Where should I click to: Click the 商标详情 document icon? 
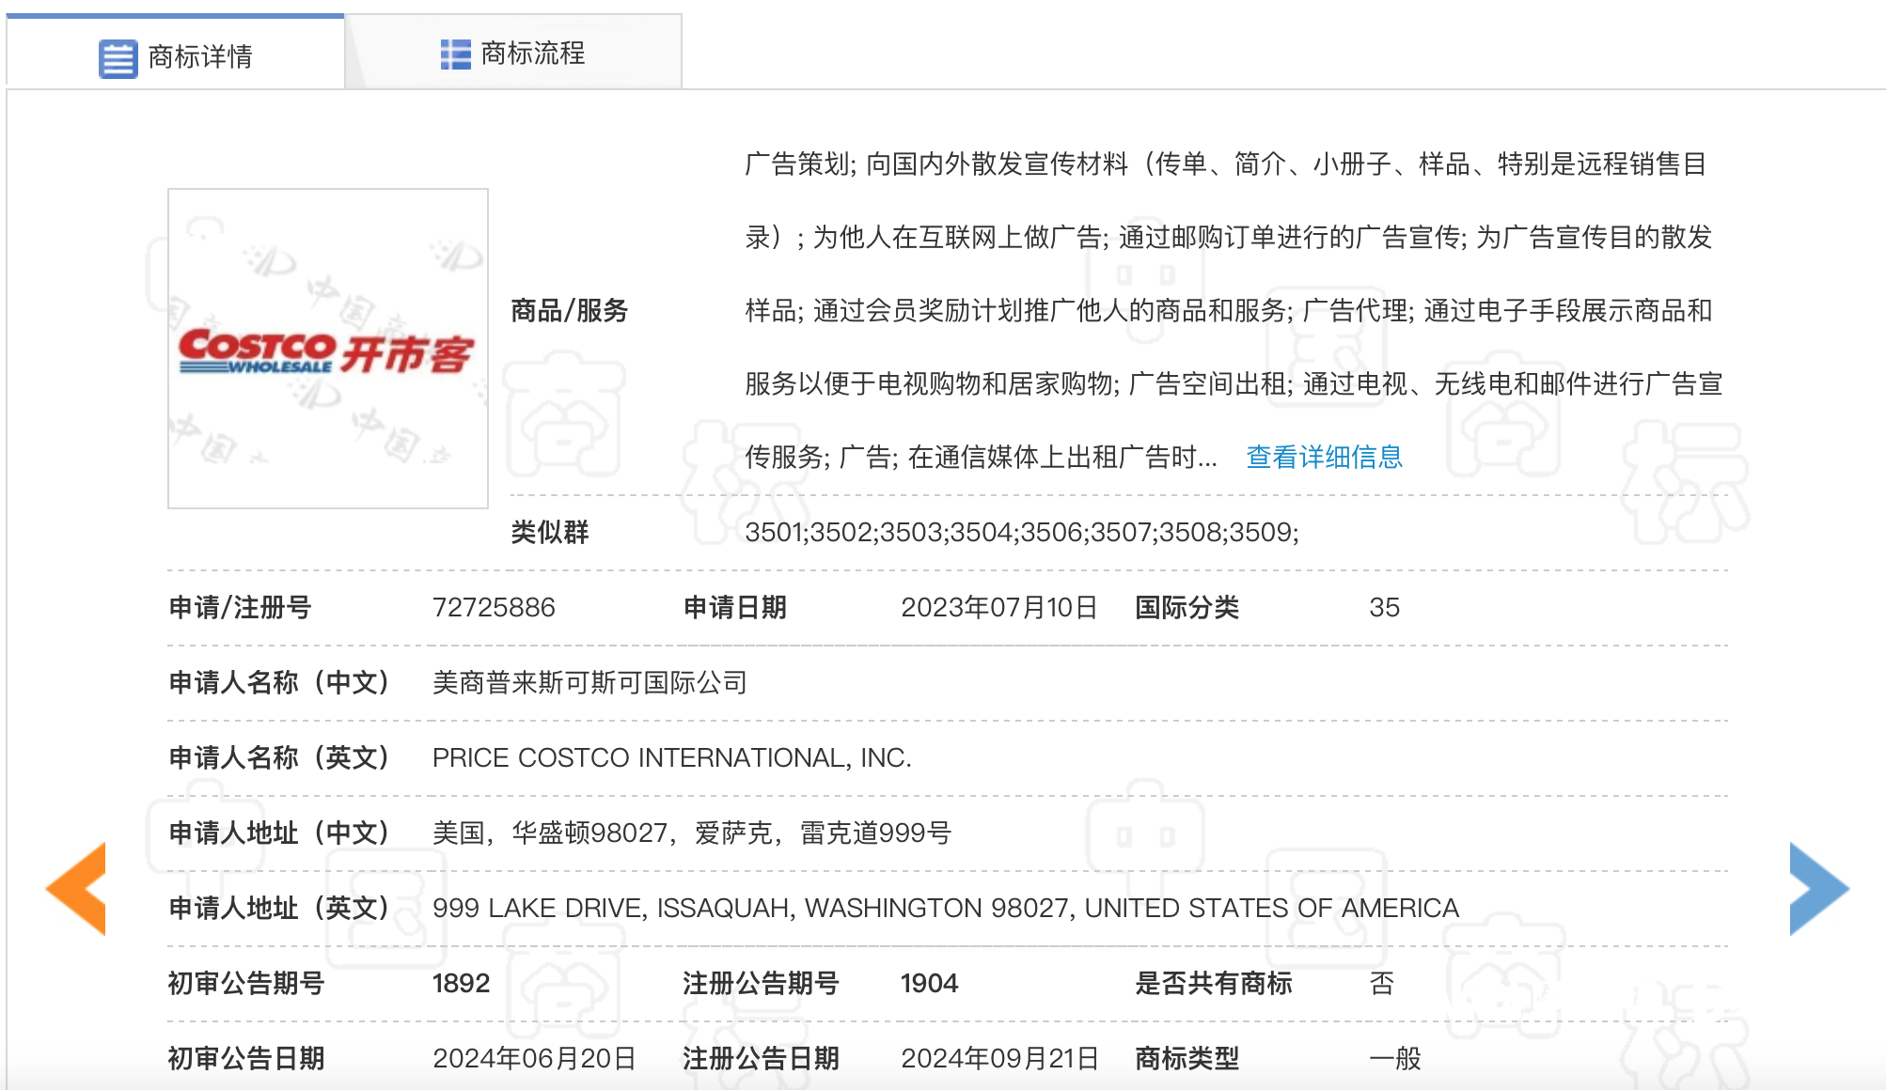tap(118, 58)
